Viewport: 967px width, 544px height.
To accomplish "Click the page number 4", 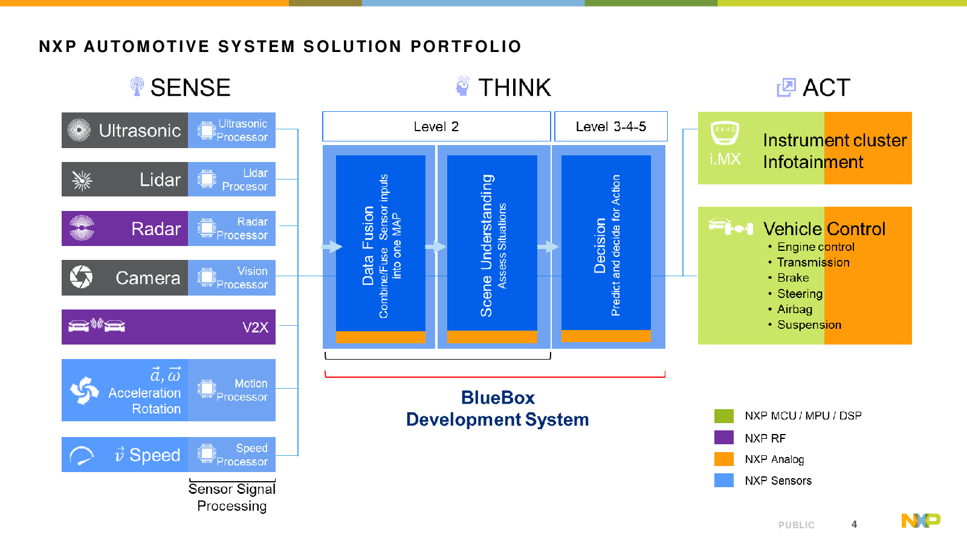I will point(854,525).
